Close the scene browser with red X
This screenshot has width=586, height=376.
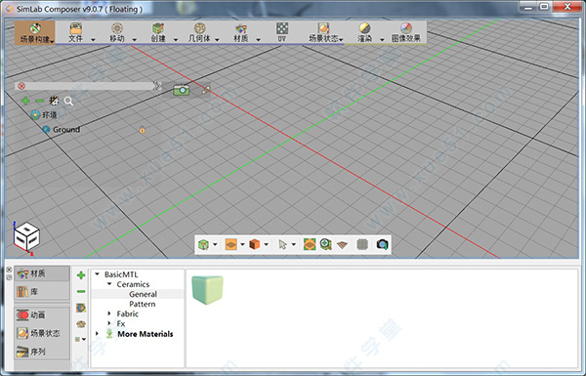tap(21, 86)
